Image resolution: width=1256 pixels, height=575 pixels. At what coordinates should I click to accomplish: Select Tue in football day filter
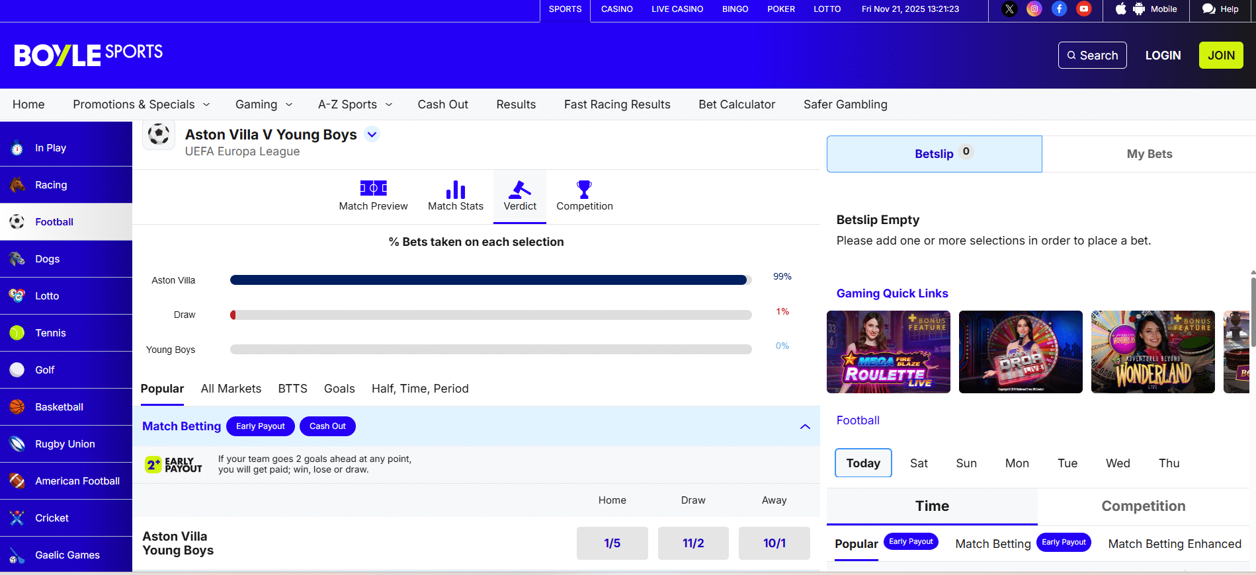(1068, 463)
